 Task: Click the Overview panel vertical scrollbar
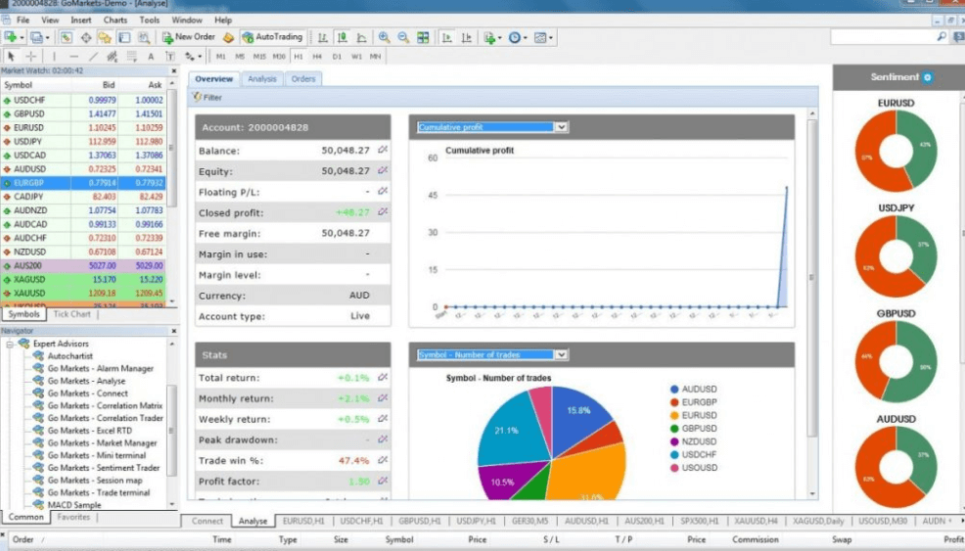point(812,277)
